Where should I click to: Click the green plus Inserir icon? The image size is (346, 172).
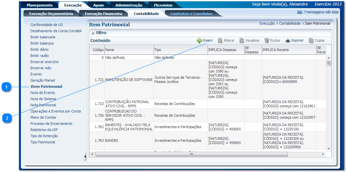coord(199,41)
